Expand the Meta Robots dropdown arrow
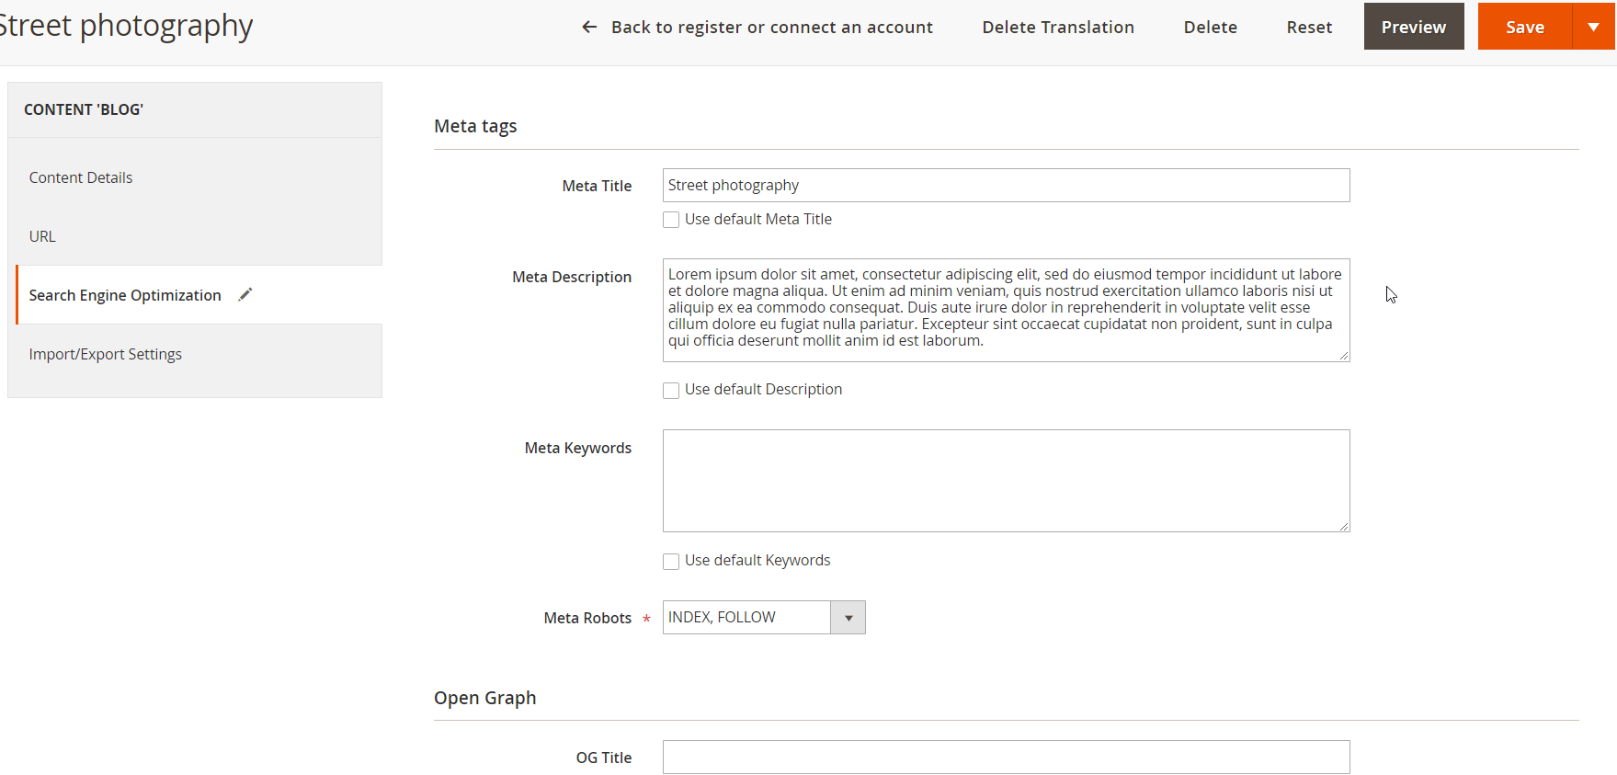The width and height of the screenshot is (1617, 775). click(848, 618)
